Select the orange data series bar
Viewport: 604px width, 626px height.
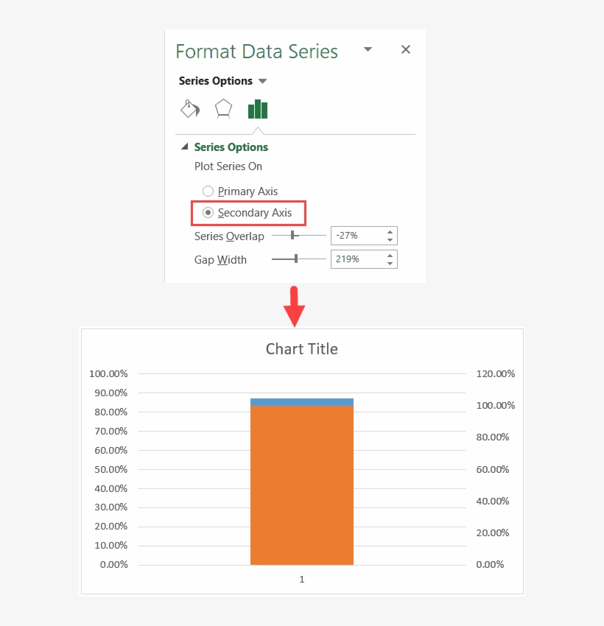pyautogui.click(x=301, y=486)
